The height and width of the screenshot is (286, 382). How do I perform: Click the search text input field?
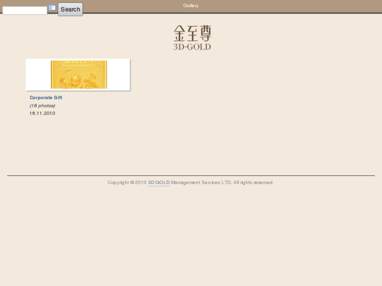tap(25, 10)
